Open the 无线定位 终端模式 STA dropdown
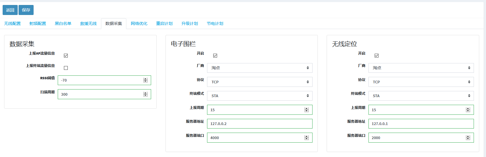The width and height of the screenshot is (486, 157). [421, 96]
